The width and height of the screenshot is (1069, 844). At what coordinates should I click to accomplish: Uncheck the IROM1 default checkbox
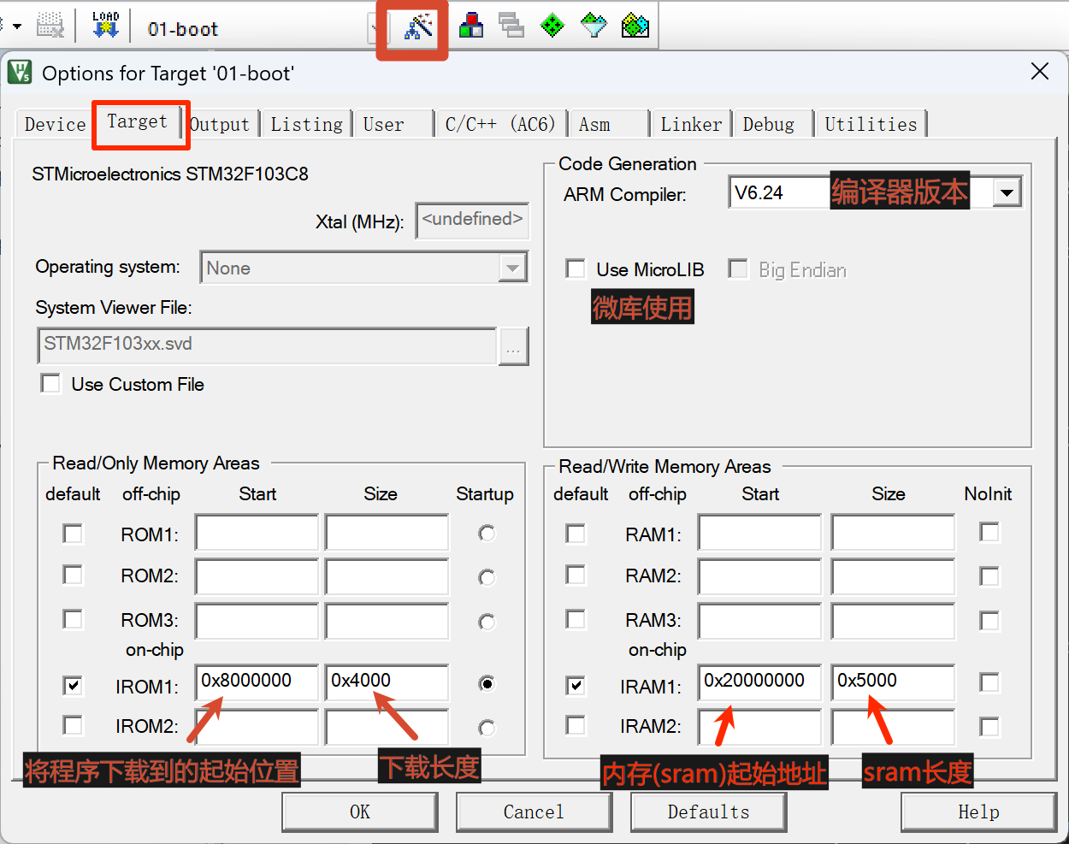click(x=74, y=686)
